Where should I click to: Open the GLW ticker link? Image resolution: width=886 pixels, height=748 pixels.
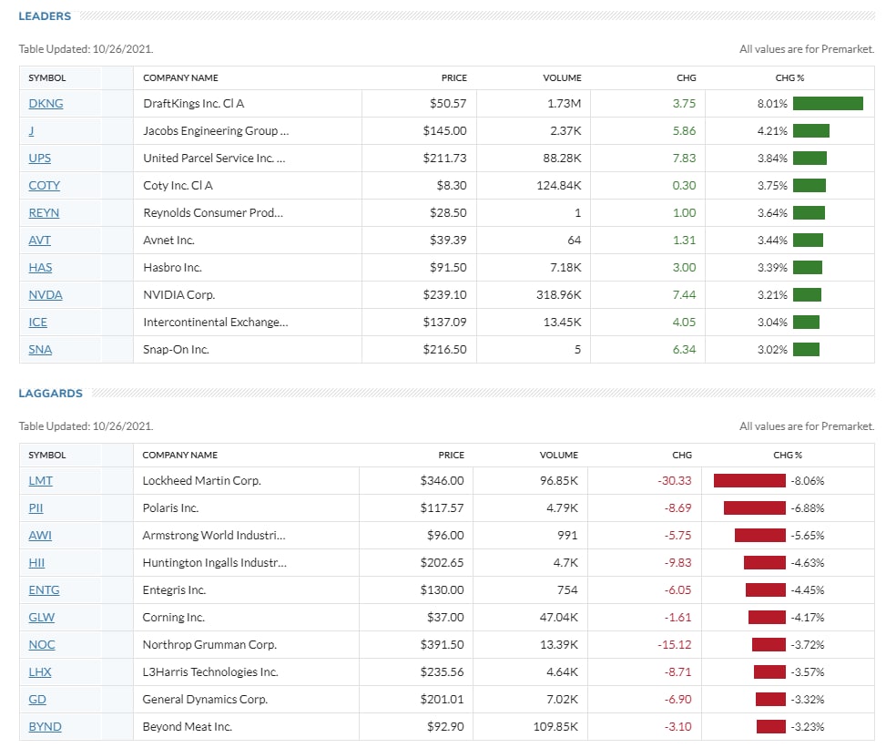click(x=41, y=618)
